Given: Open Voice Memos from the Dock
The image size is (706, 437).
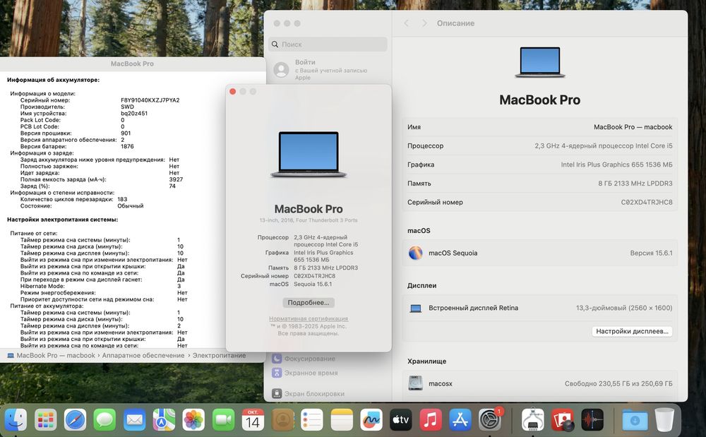Looking at the screenshot, I should pyautogui.click(x=592, y=420).
